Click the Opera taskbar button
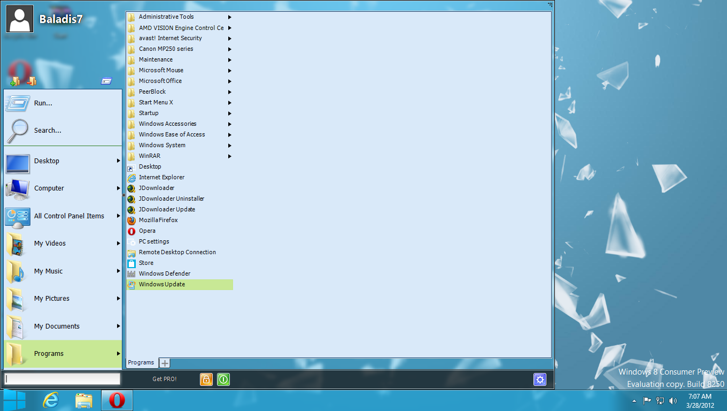The width and height of the screenshot is (727, 411). (x=117, y=400)
